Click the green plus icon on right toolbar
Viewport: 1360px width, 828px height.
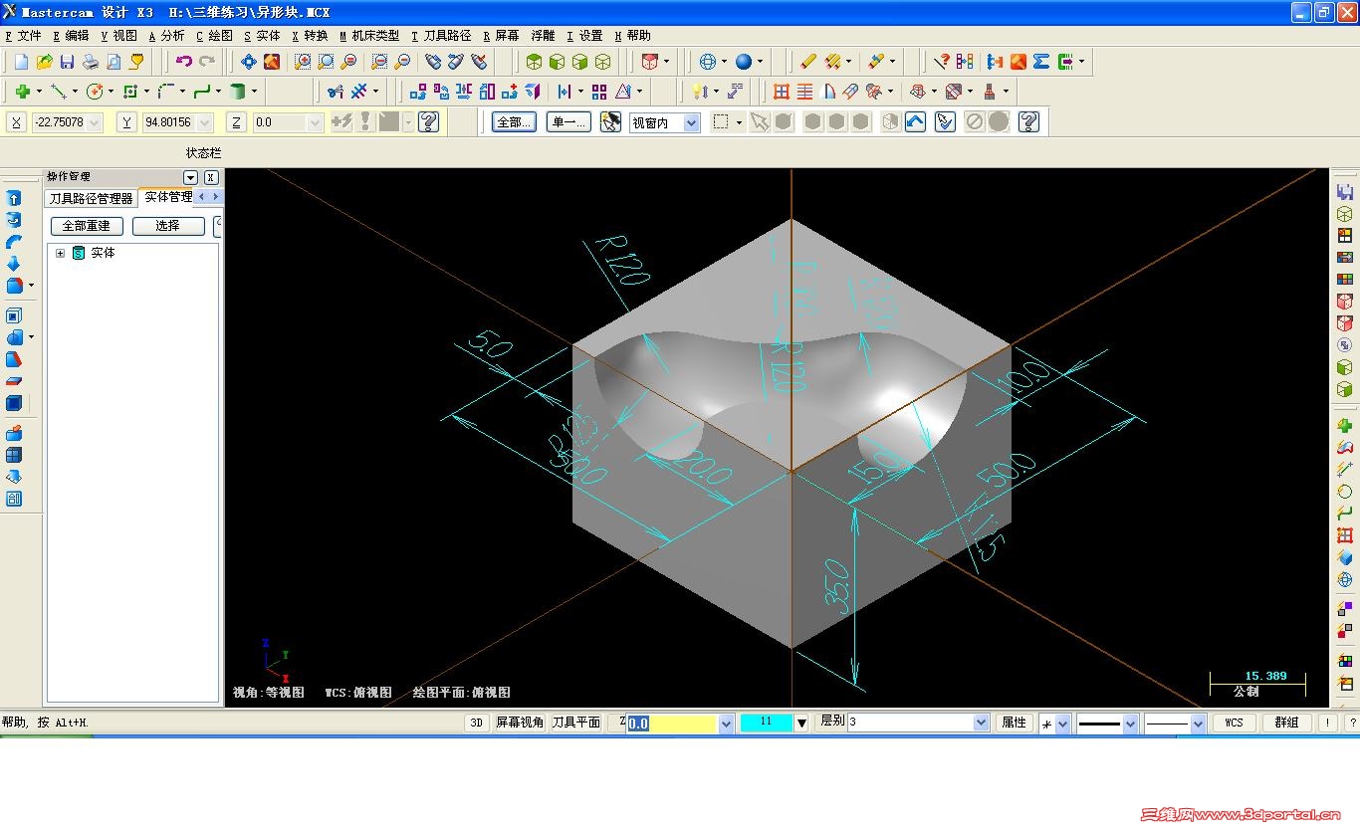[x=1345, y=426]
